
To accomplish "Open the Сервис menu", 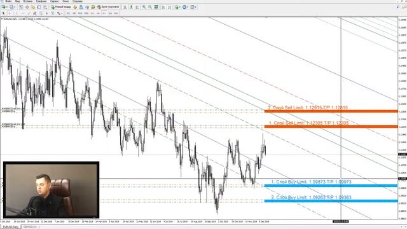I will [54, 1].
